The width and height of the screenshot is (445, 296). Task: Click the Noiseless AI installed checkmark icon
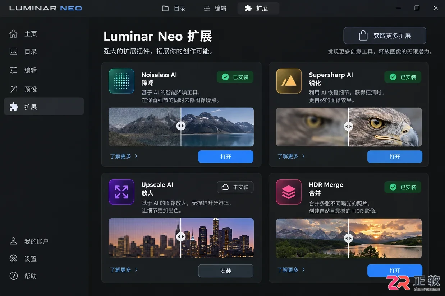click(225, 77)
